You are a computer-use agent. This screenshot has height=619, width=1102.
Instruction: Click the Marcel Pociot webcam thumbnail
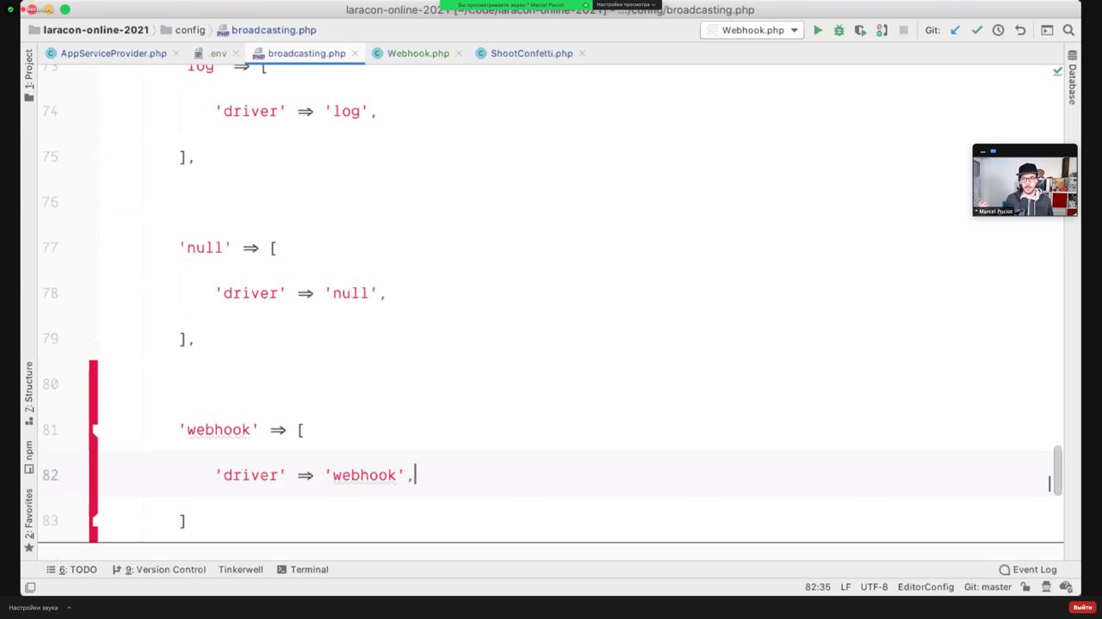click(x=1025, y=180)
